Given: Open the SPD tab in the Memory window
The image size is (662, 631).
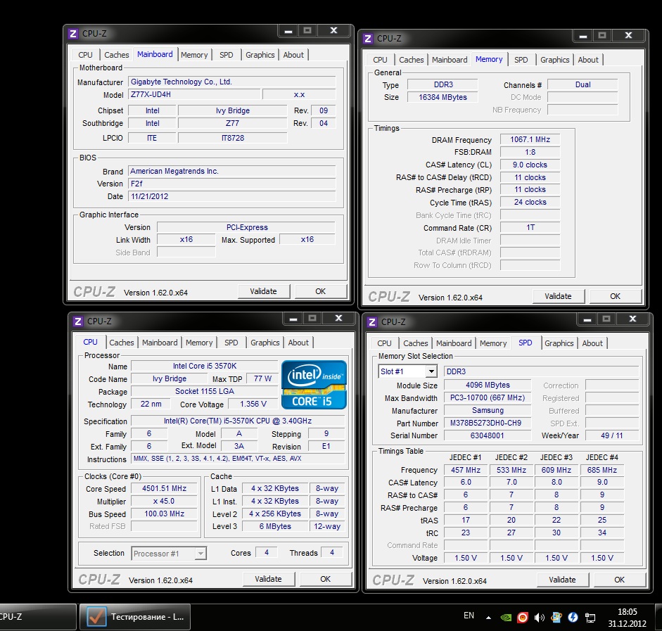Looking at the screenshot, I should click(521, 60).
